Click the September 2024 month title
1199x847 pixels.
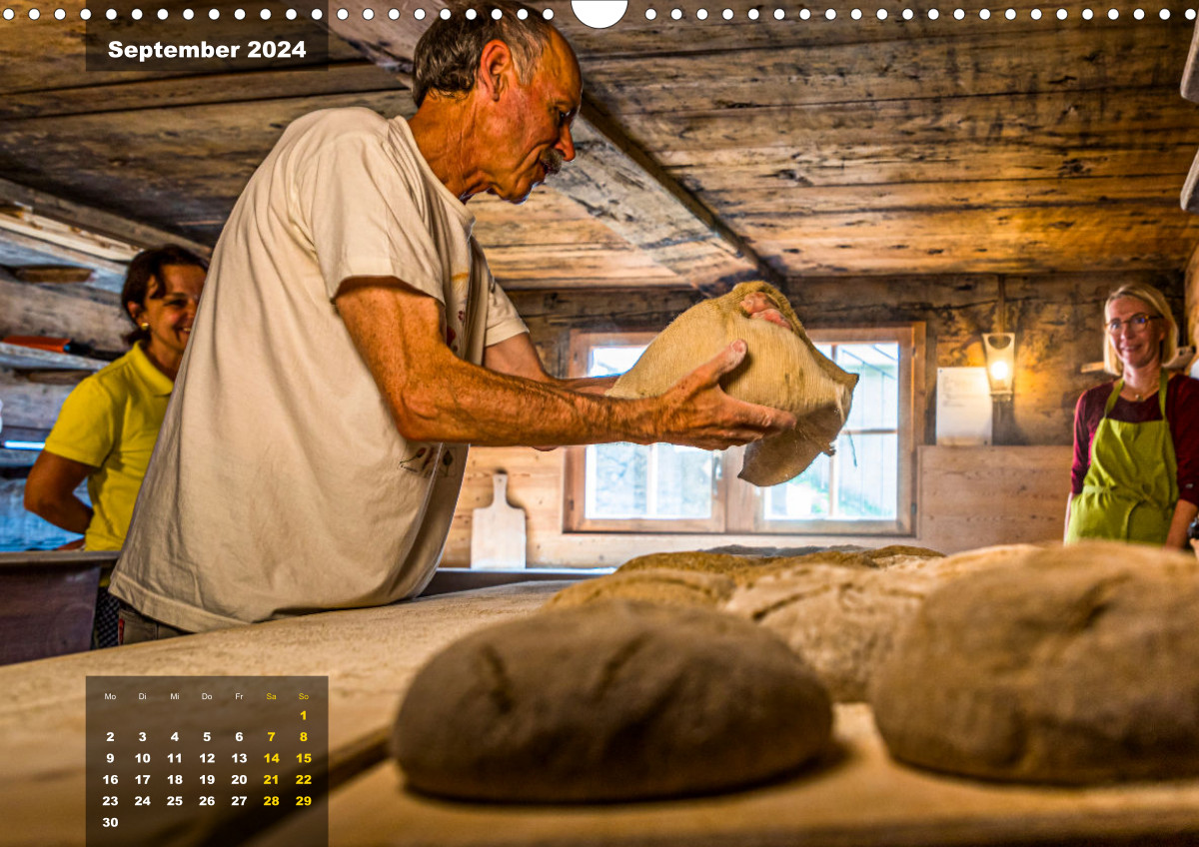[x=207, y=50]
